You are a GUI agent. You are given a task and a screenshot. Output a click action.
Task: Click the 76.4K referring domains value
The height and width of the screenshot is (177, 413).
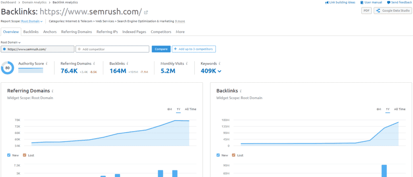click(x=69, y=71)
